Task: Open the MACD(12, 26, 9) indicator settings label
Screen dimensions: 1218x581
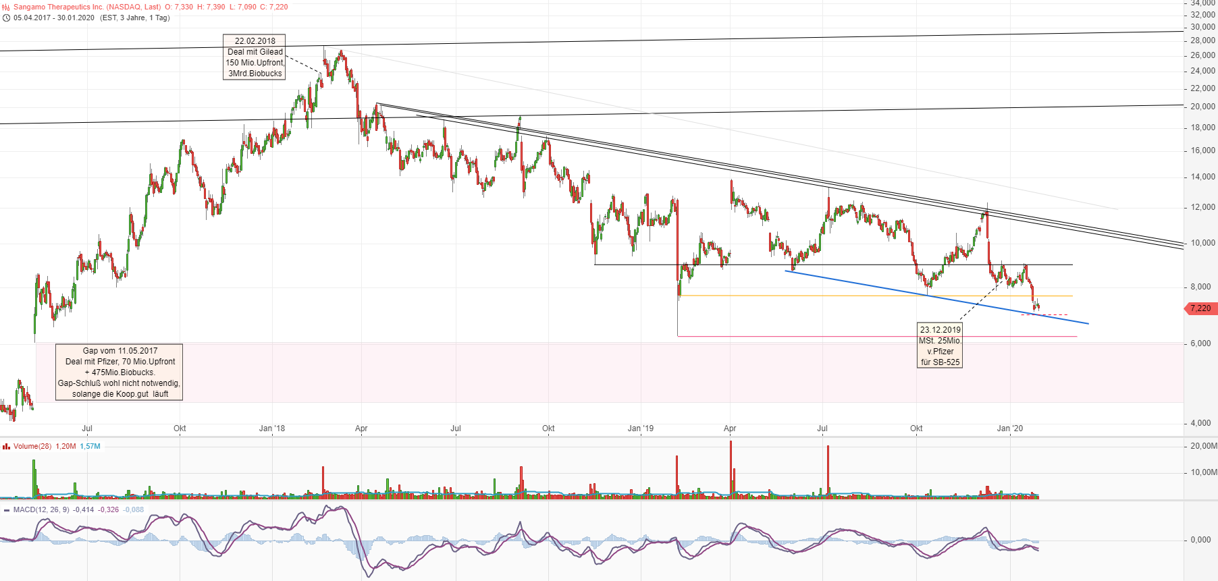Action: tap(41, 509)
